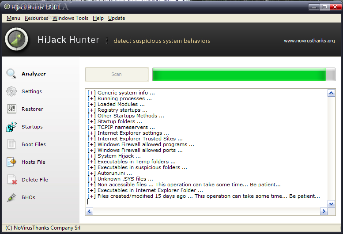Click the 'System Hijack' log line
Screen dimensions: 343x234
(x=114, y=156)
